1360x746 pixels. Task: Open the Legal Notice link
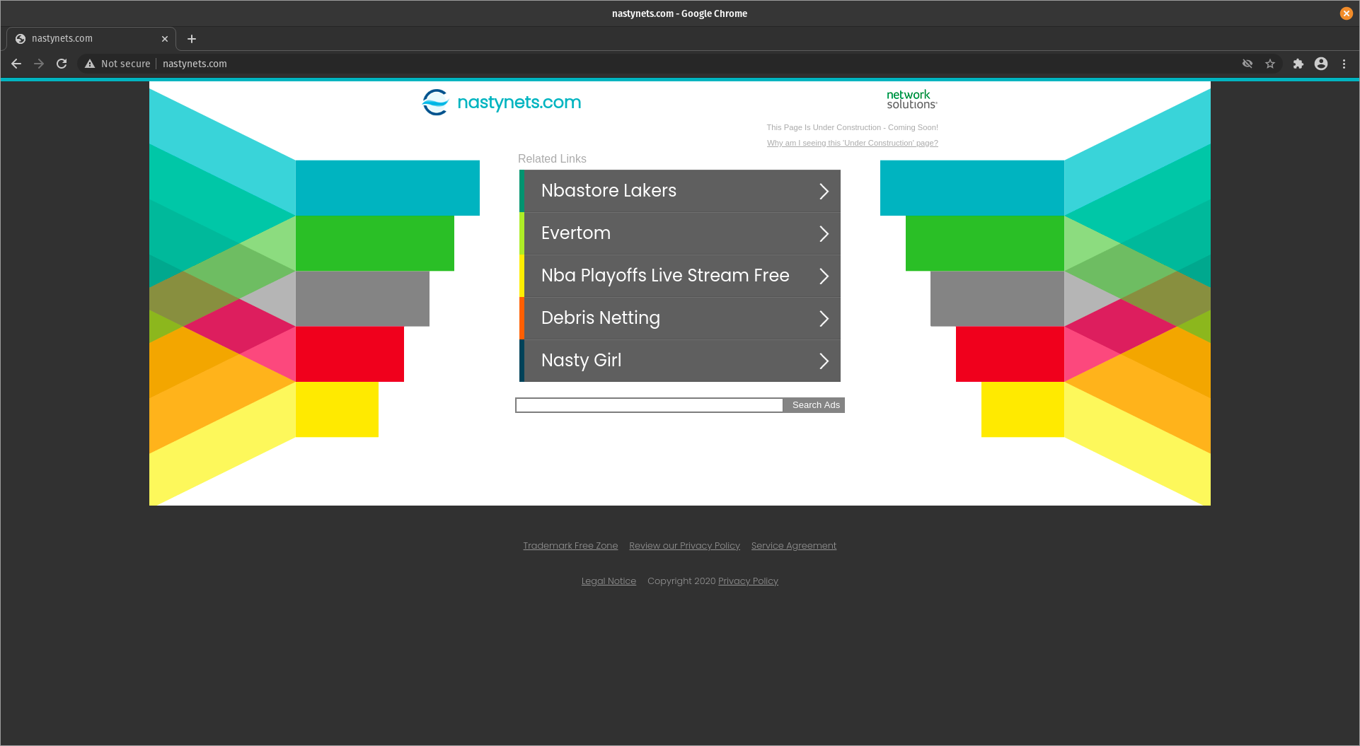point(609,581)
